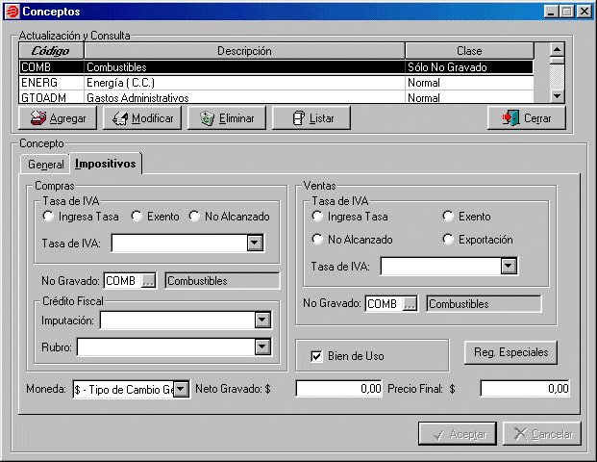Click the Eliminar trash icon button
This screenshot has height=462, width=597.
[226, 118]
